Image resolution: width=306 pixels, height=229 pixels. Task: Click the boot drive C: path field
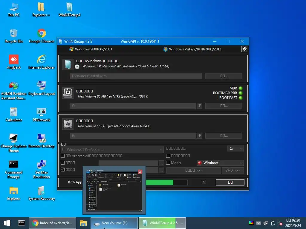pos(133,106)
